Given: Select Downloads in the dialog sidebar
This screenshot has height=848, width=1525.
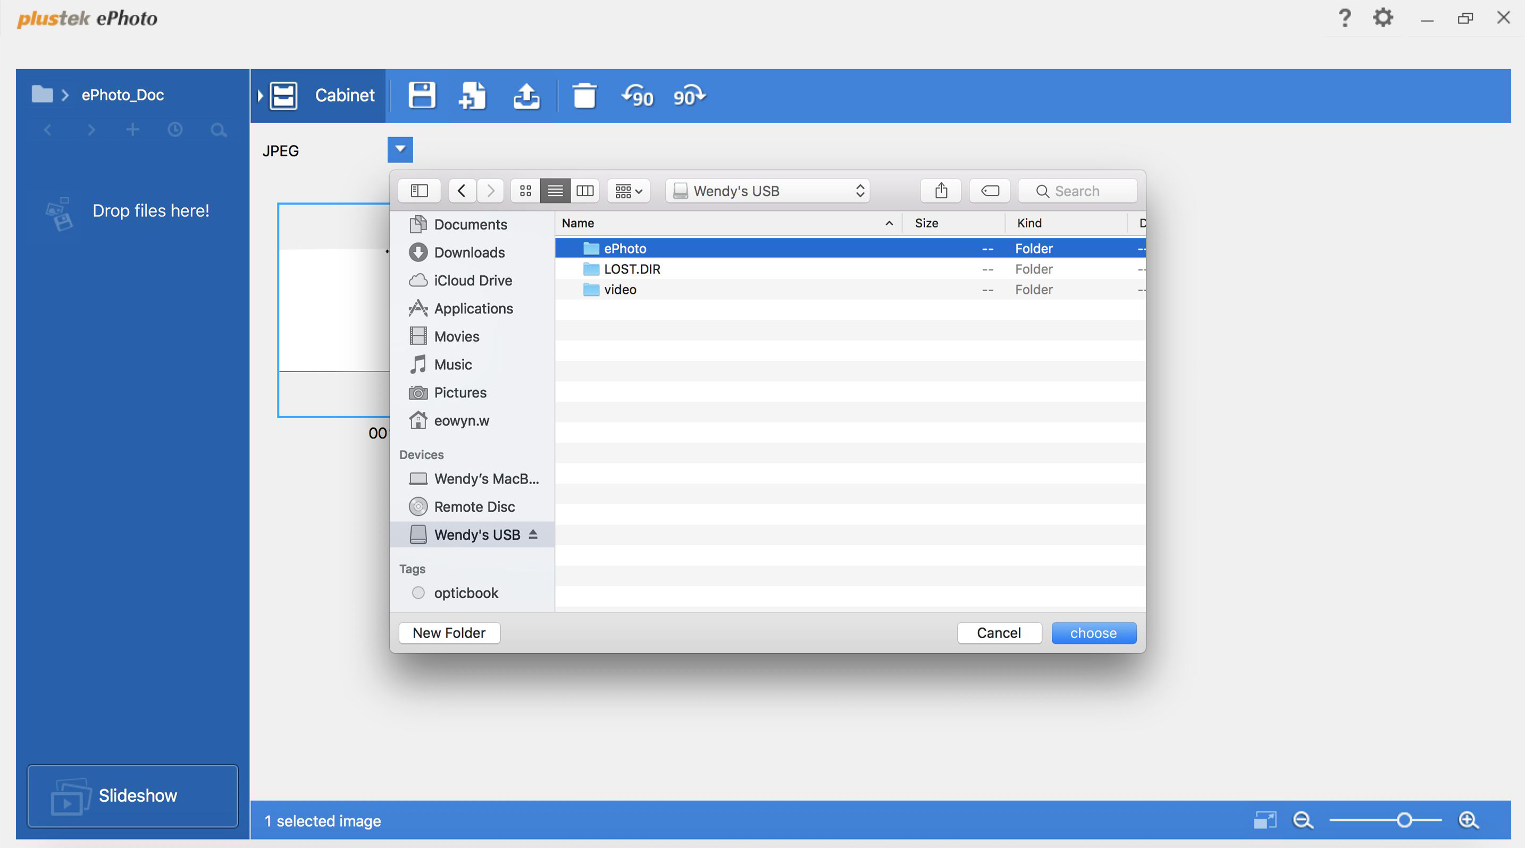Looking at the screenshot, I should point(469,252).
